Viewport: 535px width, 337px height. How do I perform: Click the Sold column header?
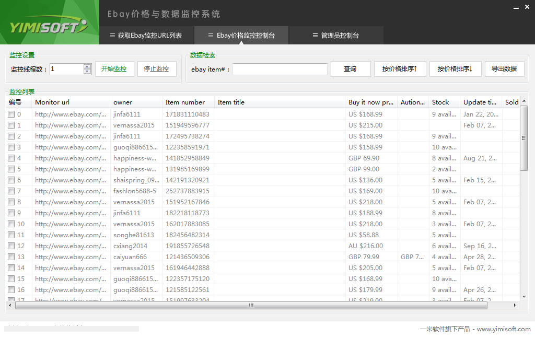(x=511, y=102)
